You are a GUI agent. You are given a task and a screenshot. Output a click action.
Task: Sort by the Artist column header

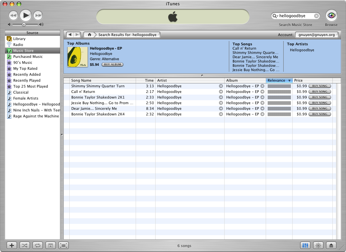coord(190,80)
